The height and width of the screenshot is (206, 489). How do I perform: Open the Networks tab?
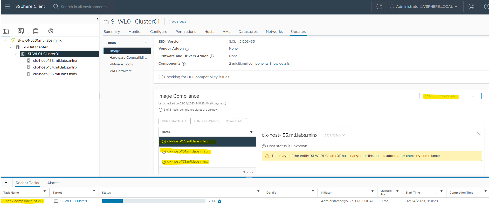[274, 32]
